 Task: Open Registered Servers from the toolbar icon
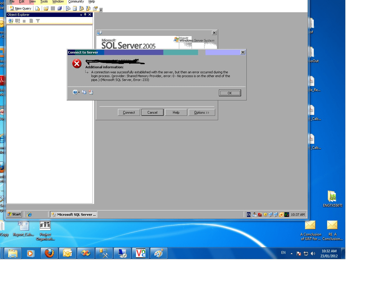click(x=68, y=8)
